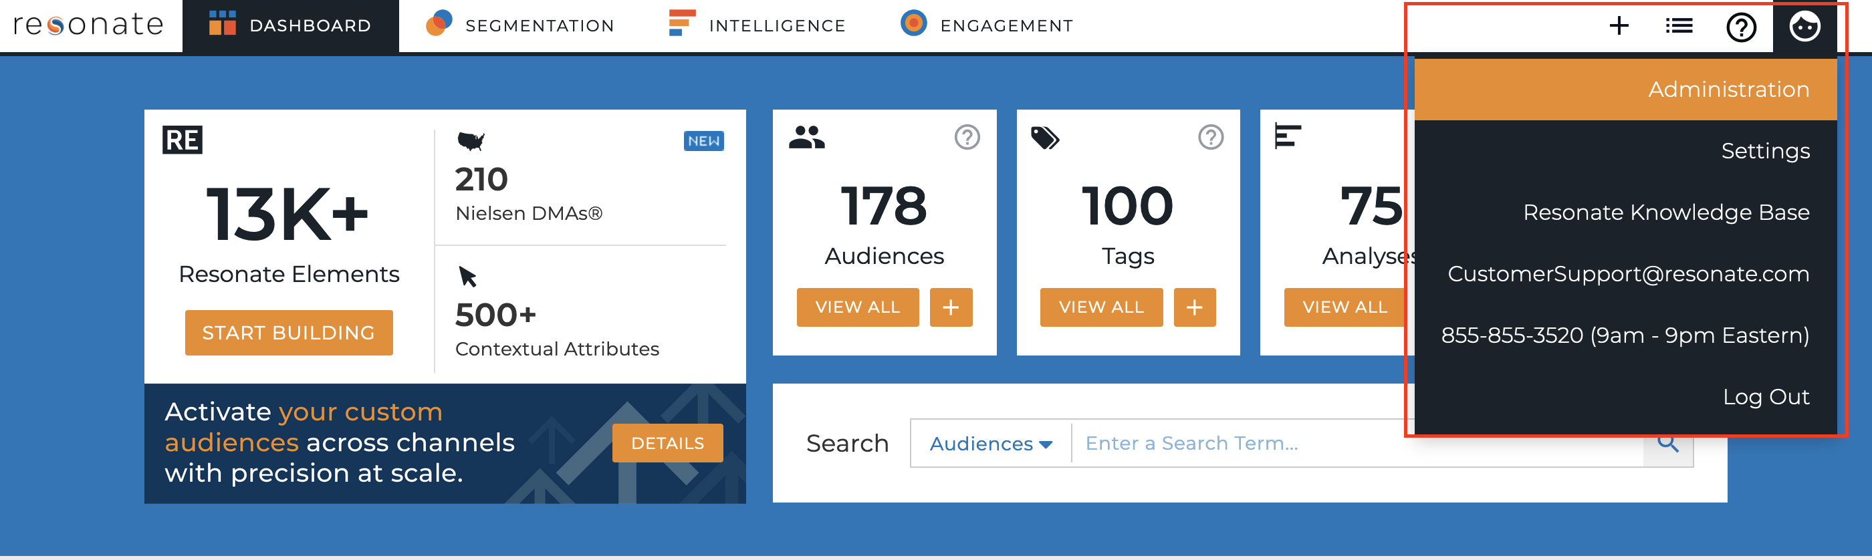Open the list icon in header

(1679, 26)
